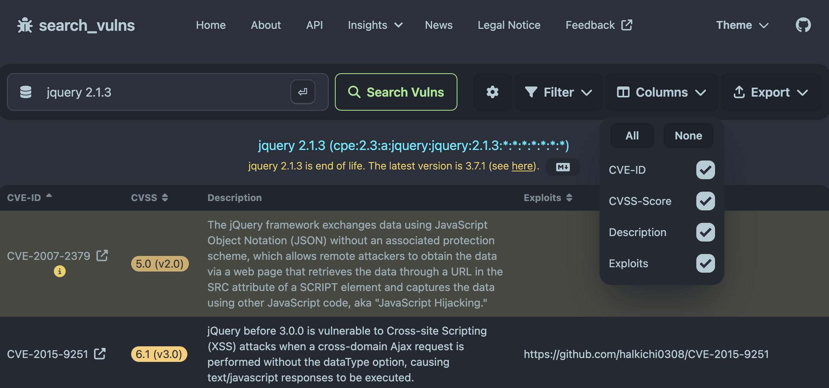The image size is (829, 388).
Task: Click the search_vulns bug logo
Action: click(x=25, y=25)
